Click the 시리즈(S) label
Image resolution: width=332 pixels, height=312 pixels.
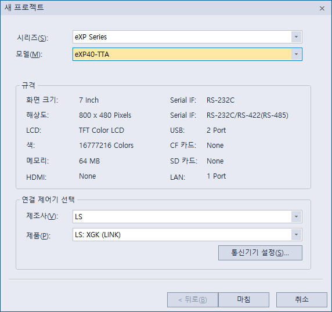click(33, 38)
